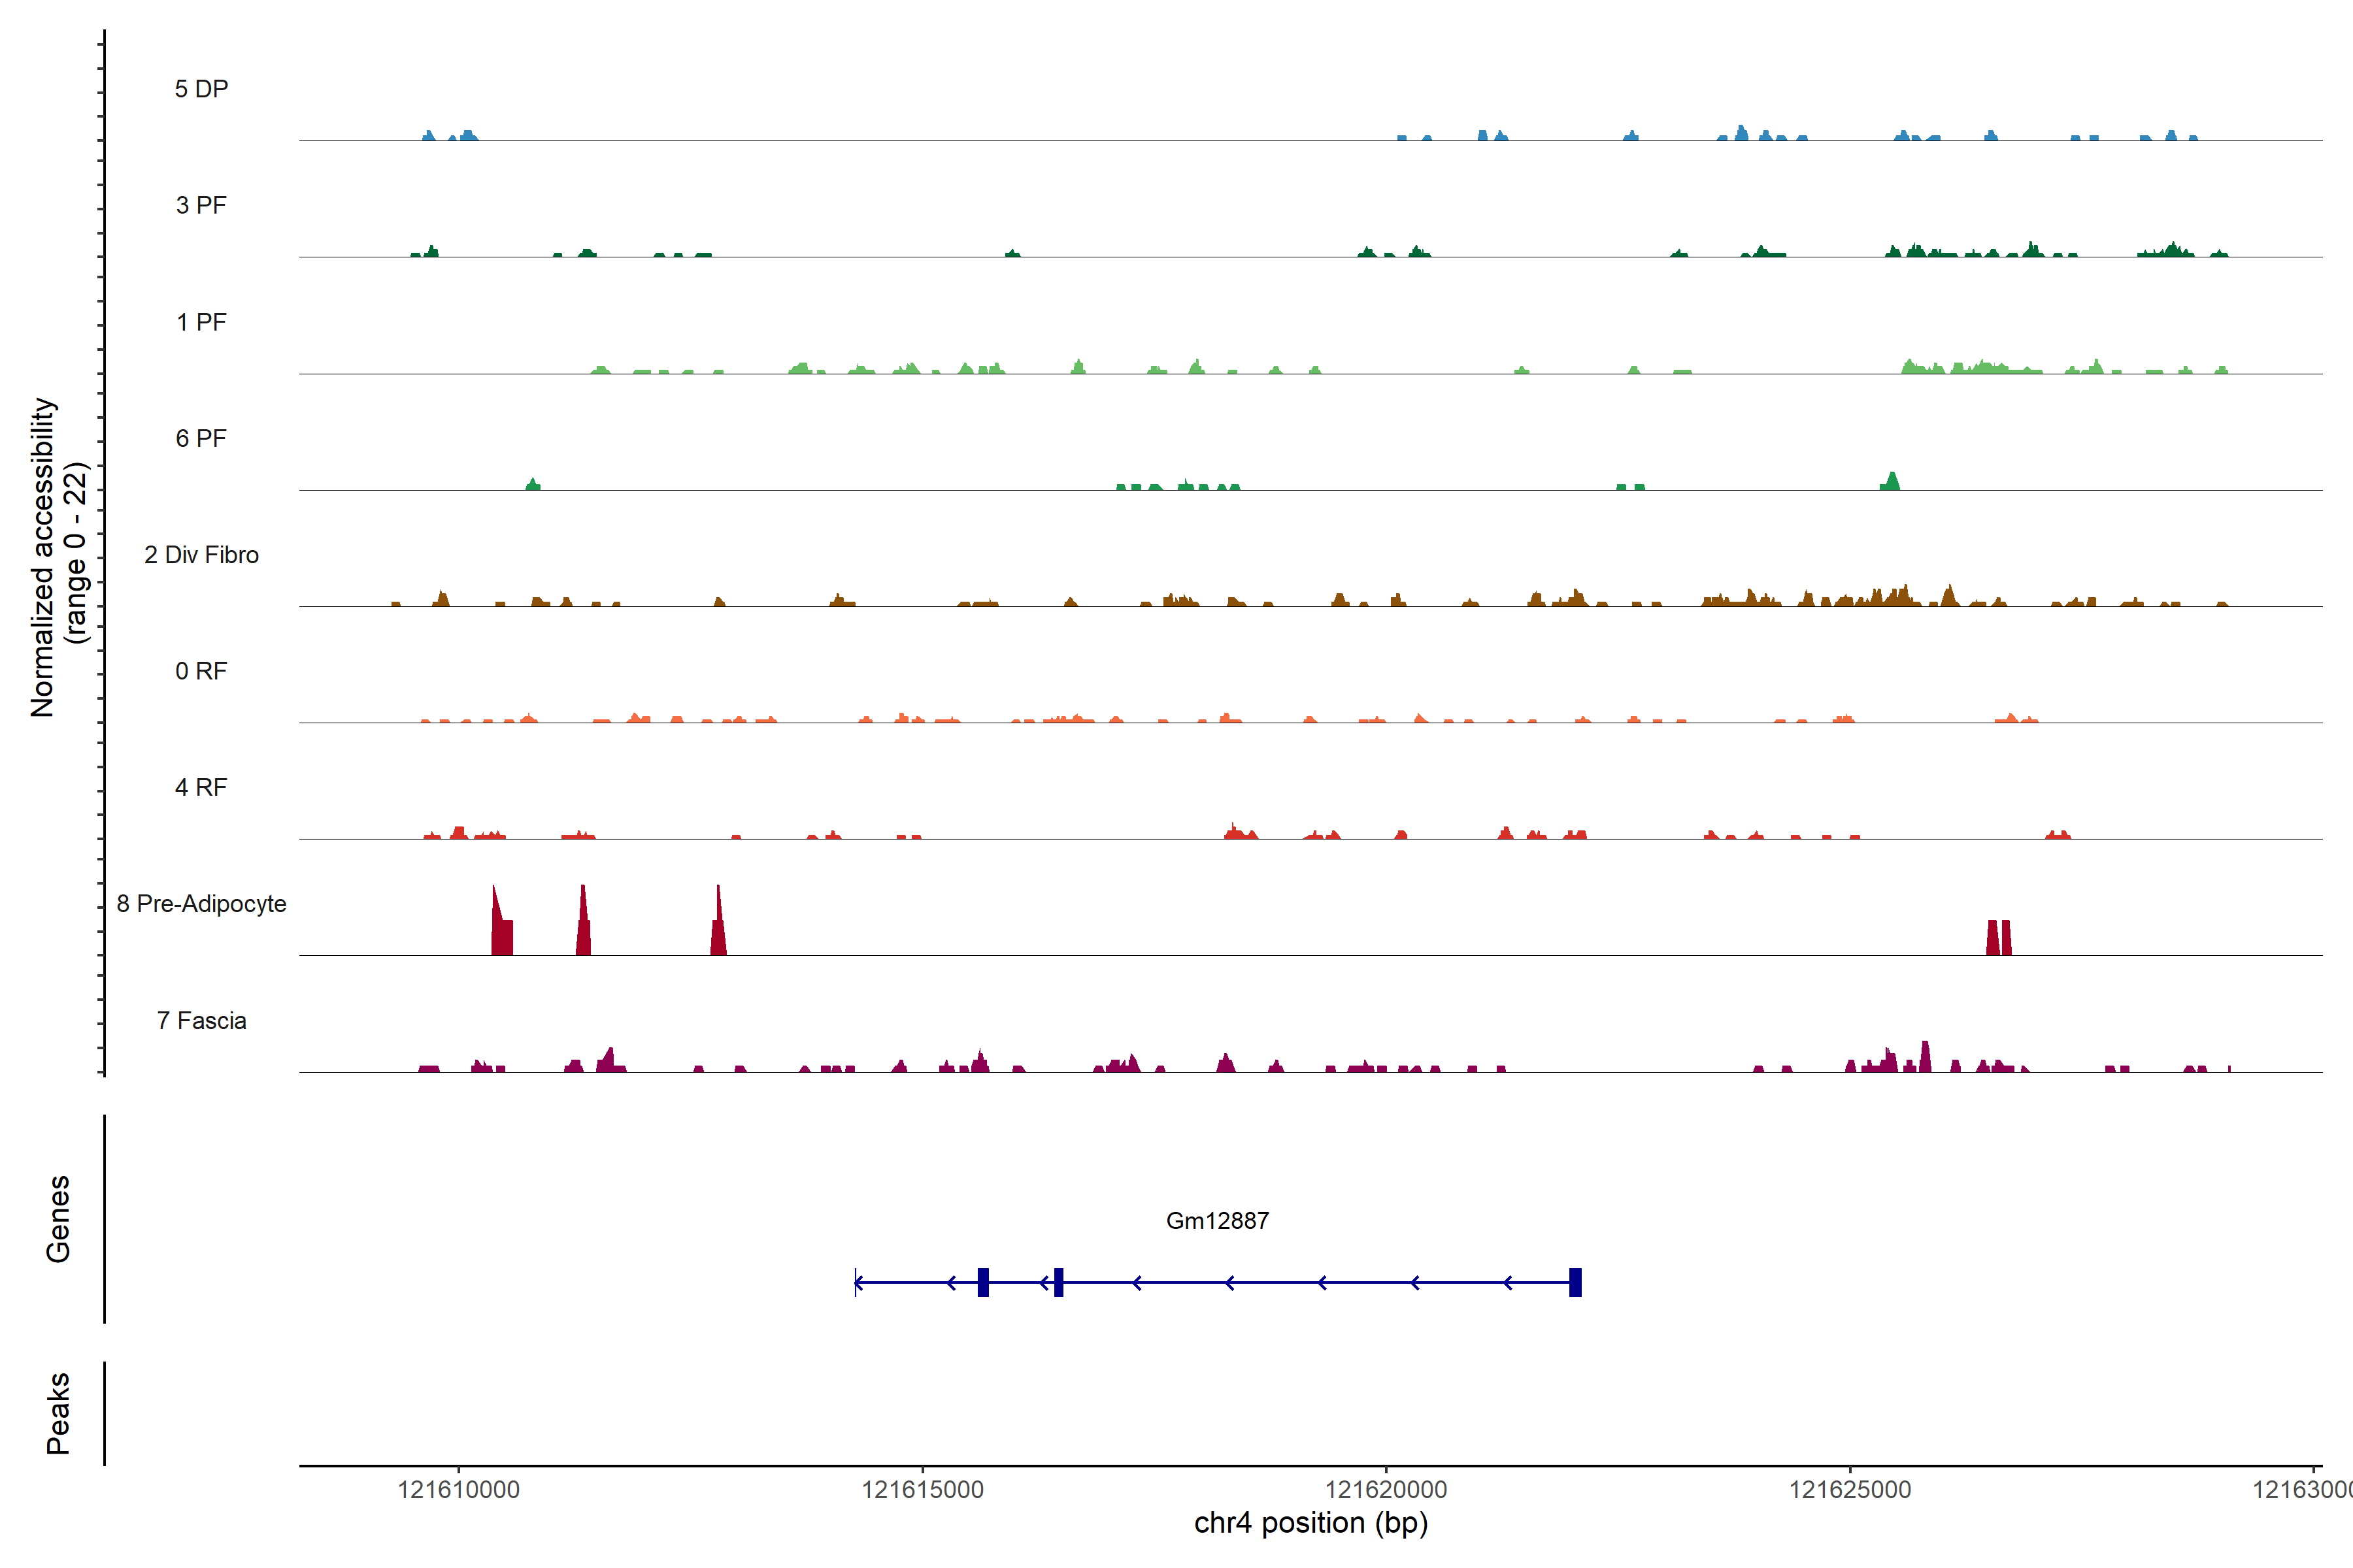Image resolution: width=2353 pixels, height=1568 pixels.
Task: Click the rightmost exon block of Gm12887
Action: [1575, 1282]
